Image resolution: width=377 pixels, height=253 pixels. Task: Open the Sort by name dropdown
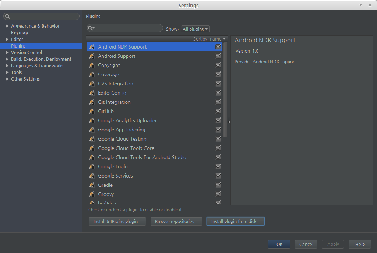click(209, 39)
